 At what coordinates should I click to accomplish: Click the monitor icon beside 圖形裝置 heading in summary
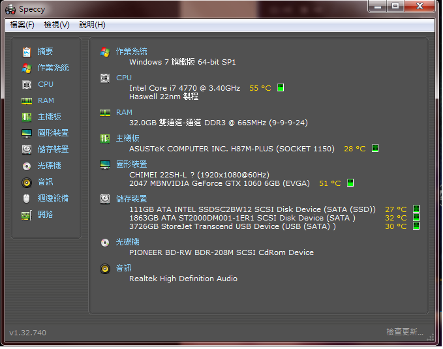(105, 165)
